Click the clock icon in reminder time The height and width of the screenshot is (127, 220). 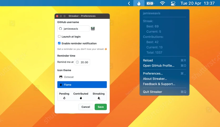coord(77,62)
